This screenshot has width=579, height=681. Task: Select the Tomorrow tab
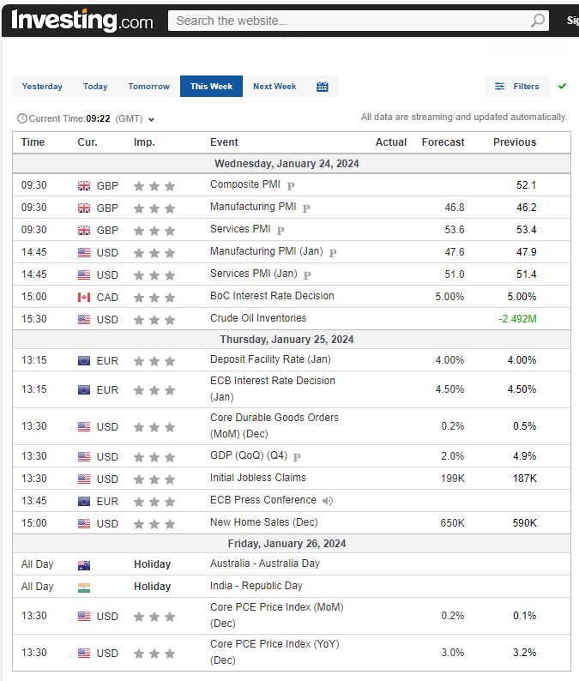click(x=149, y=87)
